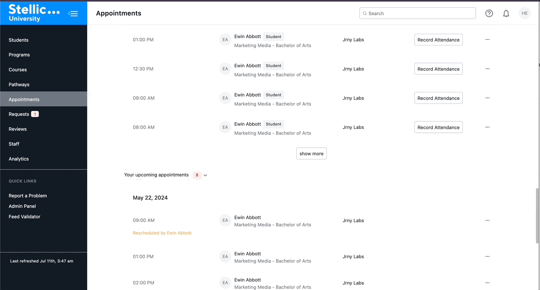Viewport: 540px width, 290px height.
Task: Click the upcoming appointments count badge 8
Action: 197,175
